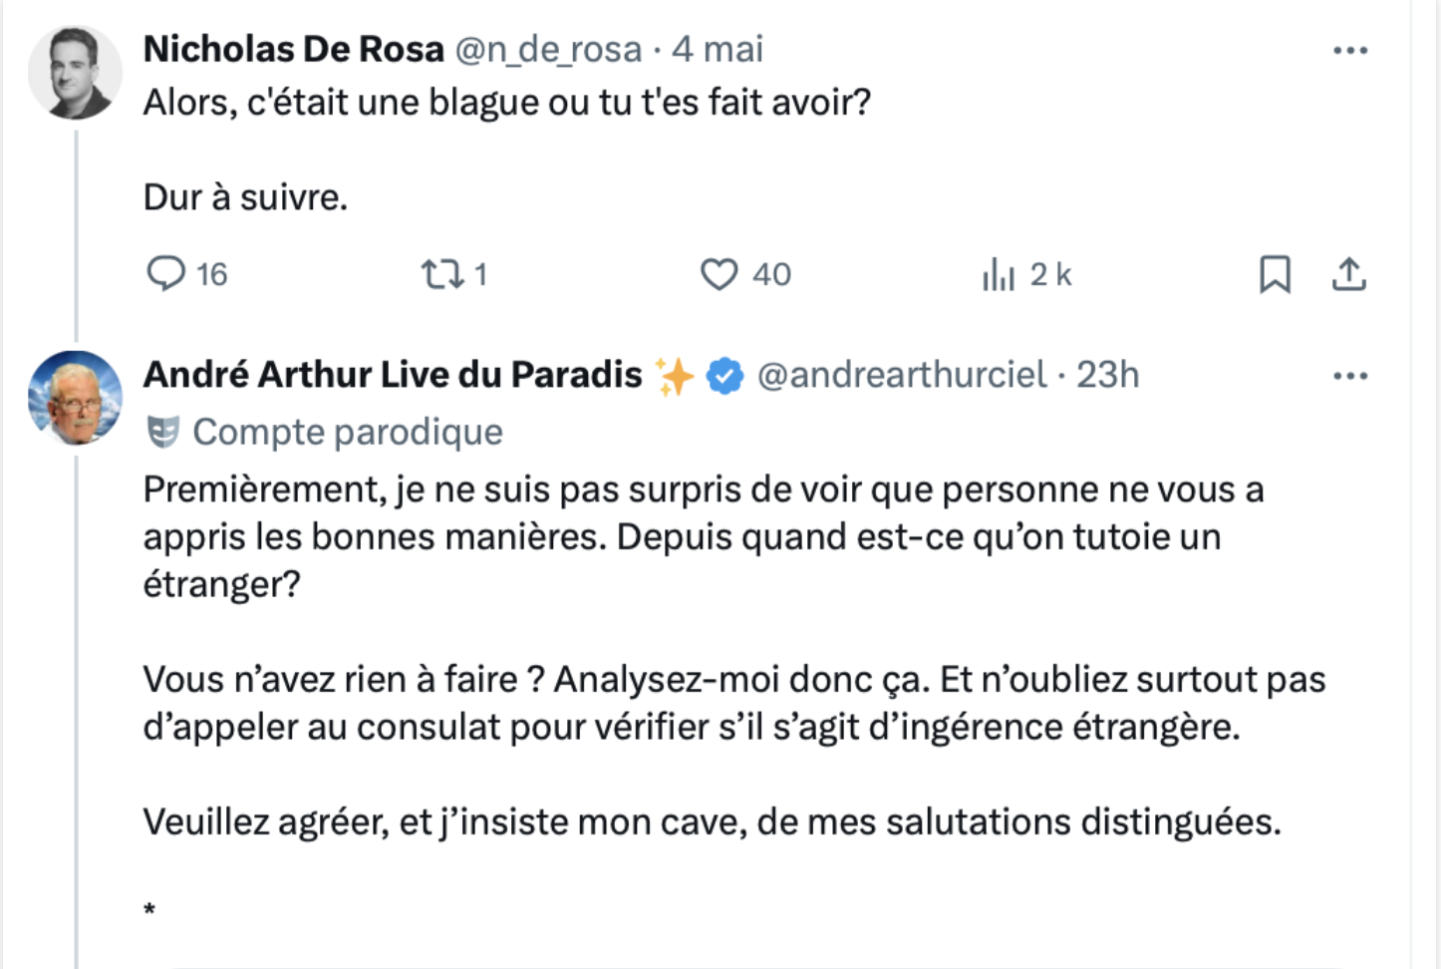Screen dimensions: 1441x969
Task: Open the @andrearthurciel handle link
Action: 902,375
